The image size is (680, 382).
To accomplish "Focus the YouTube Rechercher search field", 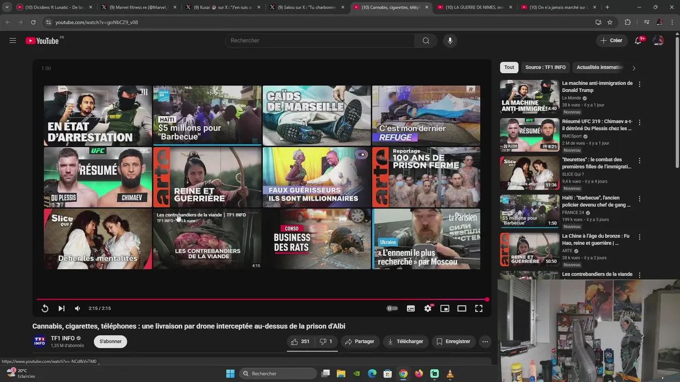I will click(320, 40).
